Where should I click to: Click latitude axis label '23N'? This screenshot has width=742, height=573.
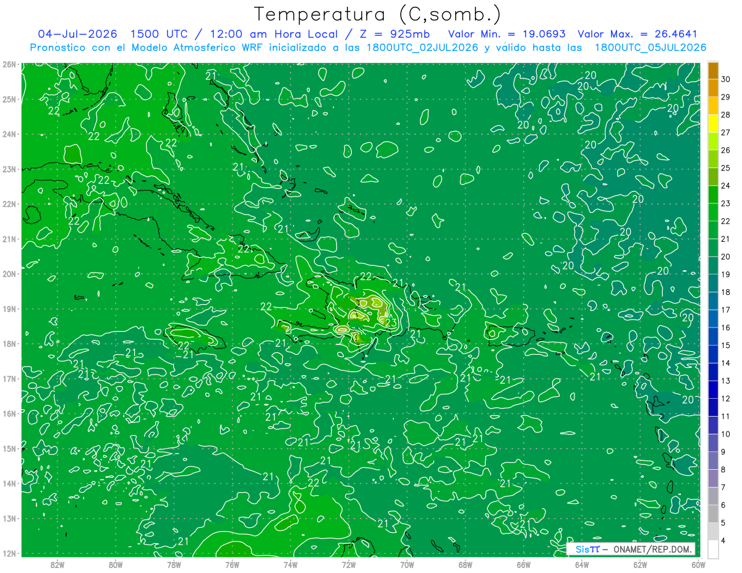point(9,169)
